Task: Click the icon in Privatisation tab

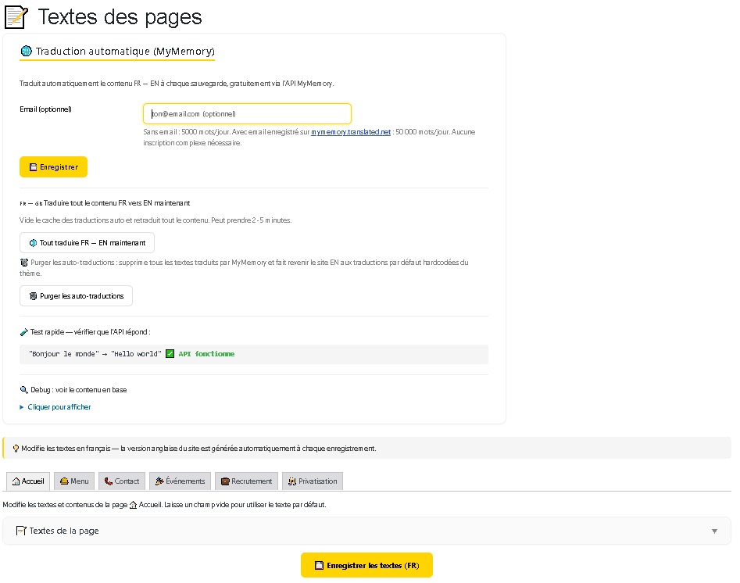Action: click(x=292, y=481)
